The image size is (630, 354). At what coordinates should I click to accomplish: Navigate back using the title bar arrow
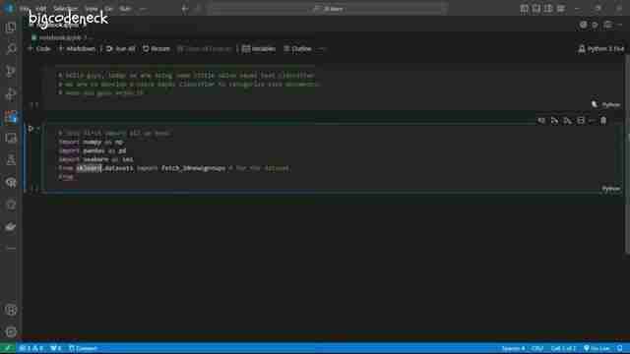point(185,9)
